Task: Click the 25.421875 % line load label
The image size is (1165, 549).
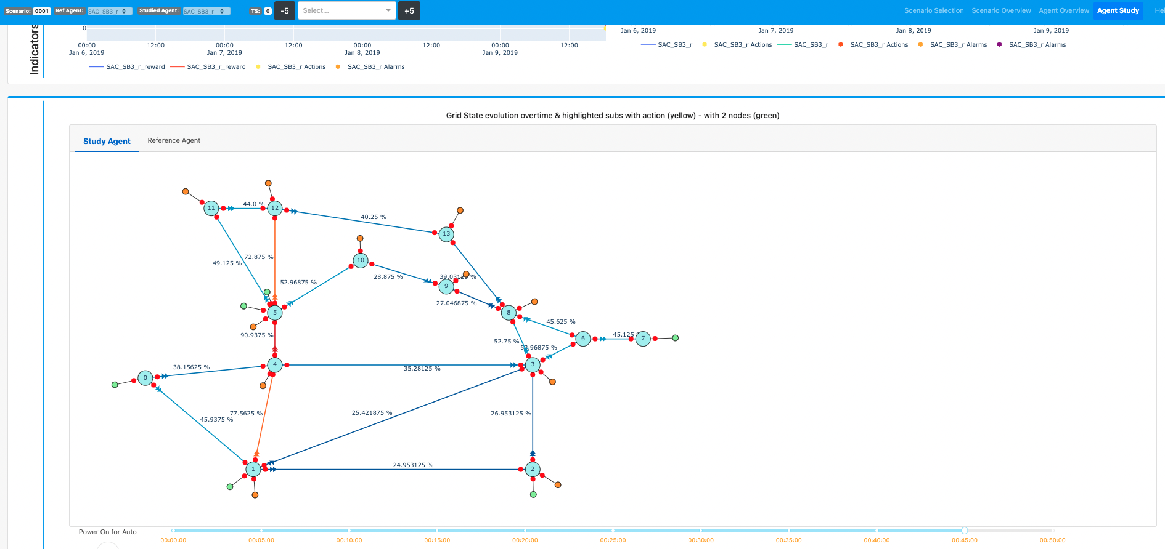Action: [x=372, y=413]
